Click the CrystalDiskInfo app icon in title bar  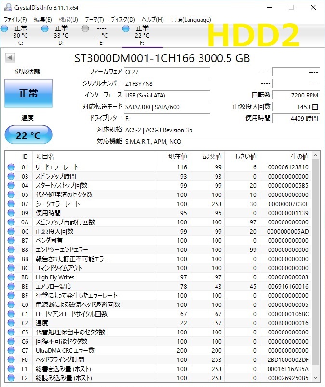coord(8,7)
